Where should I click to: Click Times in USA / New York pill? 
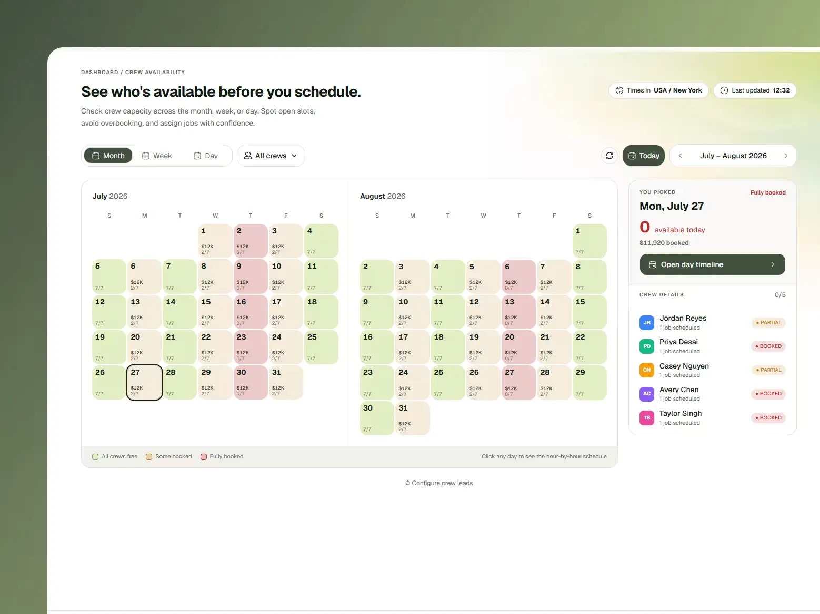point(659,90)
